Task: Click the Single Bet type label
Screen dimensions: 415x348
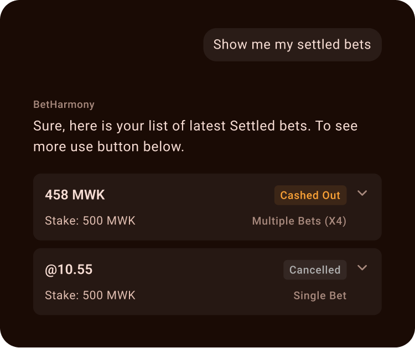Action: click(x=320, y=296)
